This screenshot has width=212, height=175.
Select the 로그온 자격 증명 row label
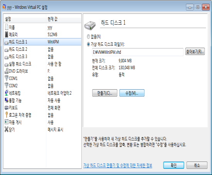(x=20, y=115)
